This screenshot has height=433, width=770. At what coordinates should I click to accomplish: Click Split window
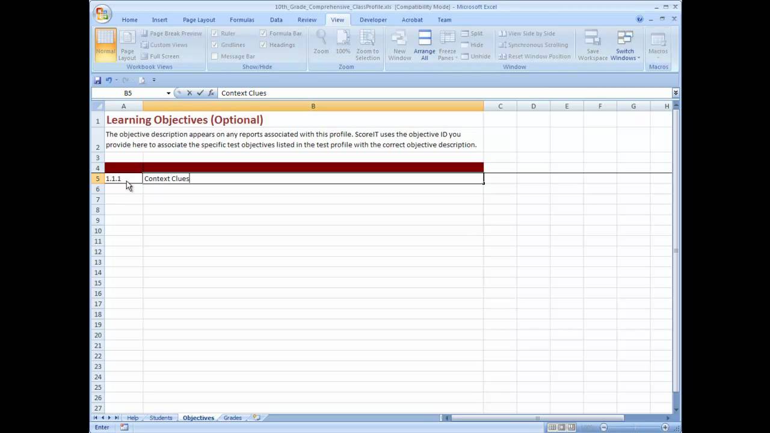(472, 34)
